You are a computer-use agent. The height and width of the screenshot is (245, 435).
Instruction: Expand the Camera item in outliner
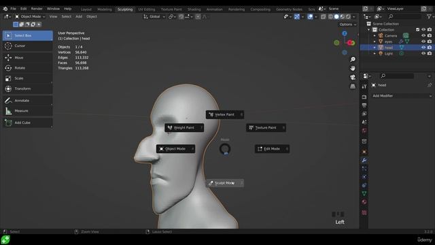click(x=375, y=35)
